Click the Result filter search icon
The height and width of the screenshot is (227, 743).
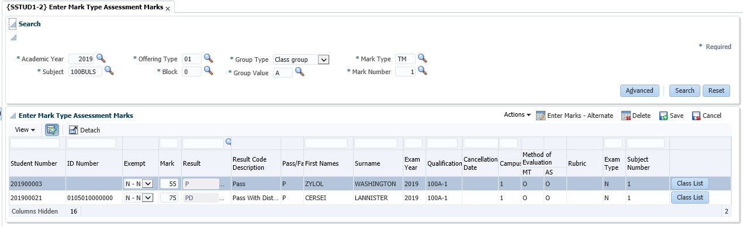(228, 142)
